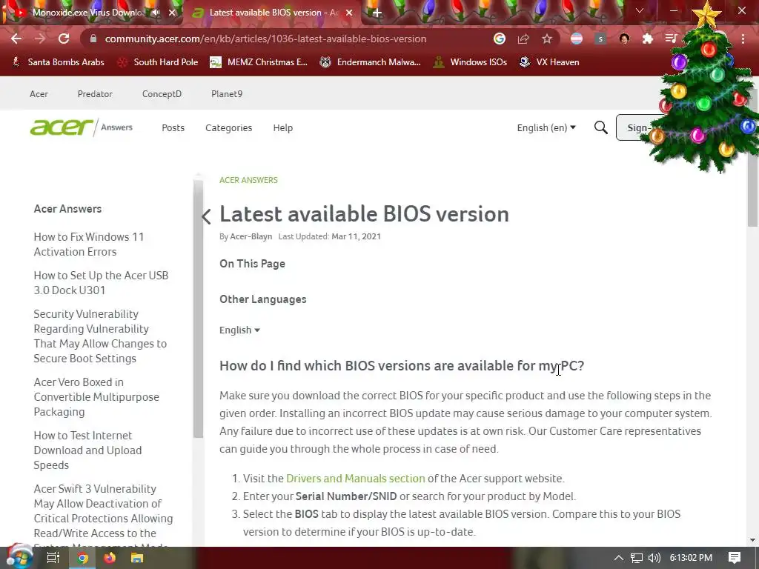Open Acer Swift 3 Vulnerability article

click(x=103, y=514)
